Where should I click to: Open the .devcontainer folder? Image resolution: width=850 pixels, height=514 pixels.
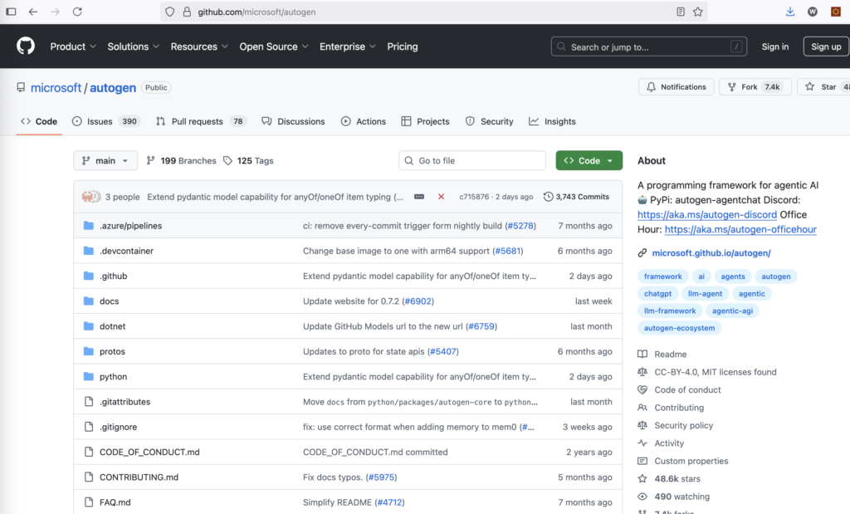click(x=126, y=251)
